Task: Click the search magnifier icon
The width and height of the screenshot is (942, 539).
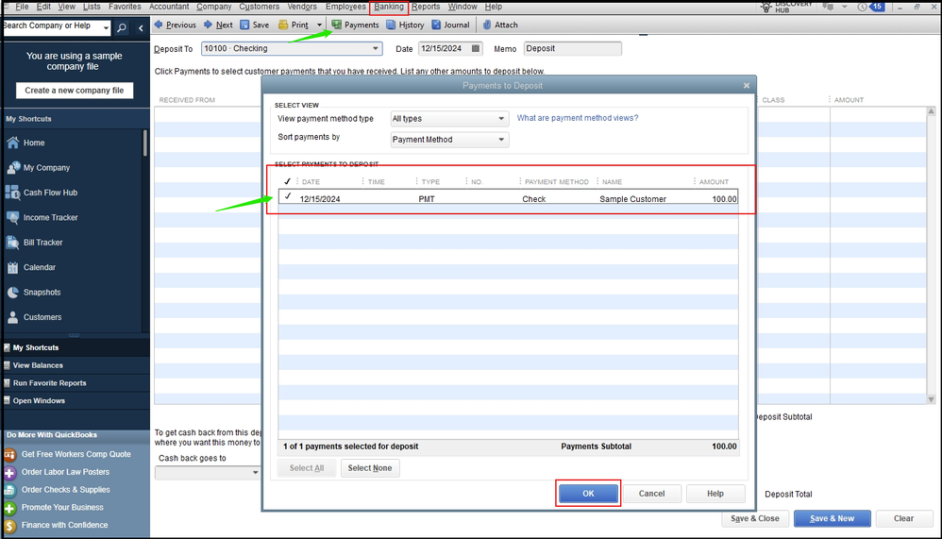Action: [x=123, y=28]
